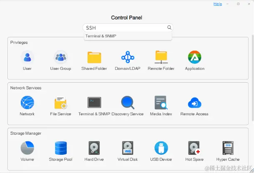
Task: Click the vertical scrollbar on the right
Action: (x=253, y=78)
